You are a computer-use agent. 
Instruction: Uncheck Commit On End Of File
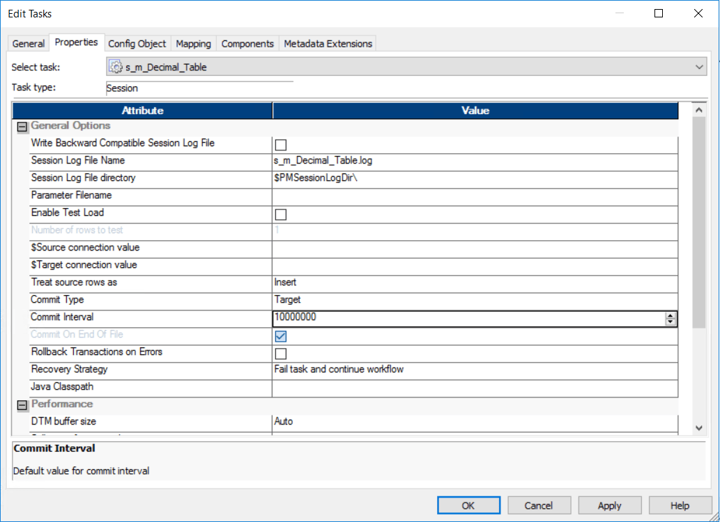(x=280, y=335)
